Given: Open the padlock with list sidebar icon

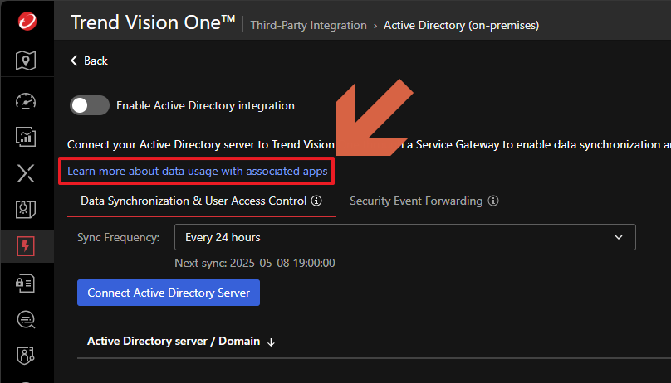Looking at the screenshot, I should coord(26,283).
